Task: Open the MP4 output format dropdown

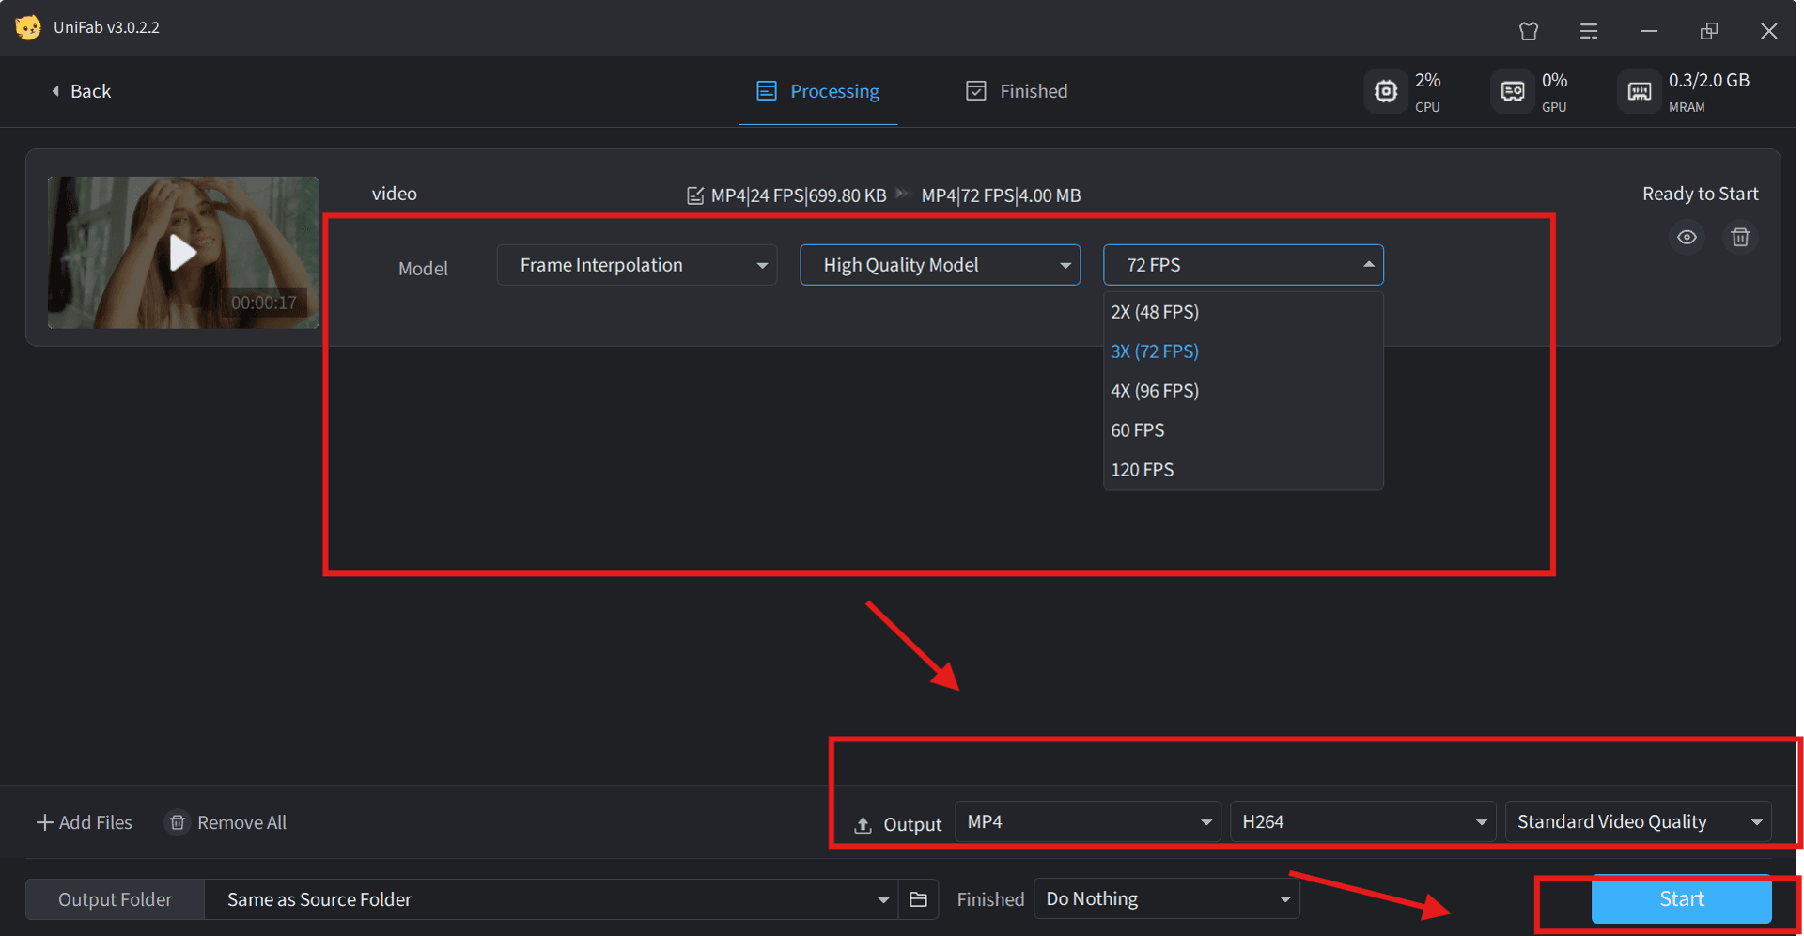Action: tap(1088, 821)
